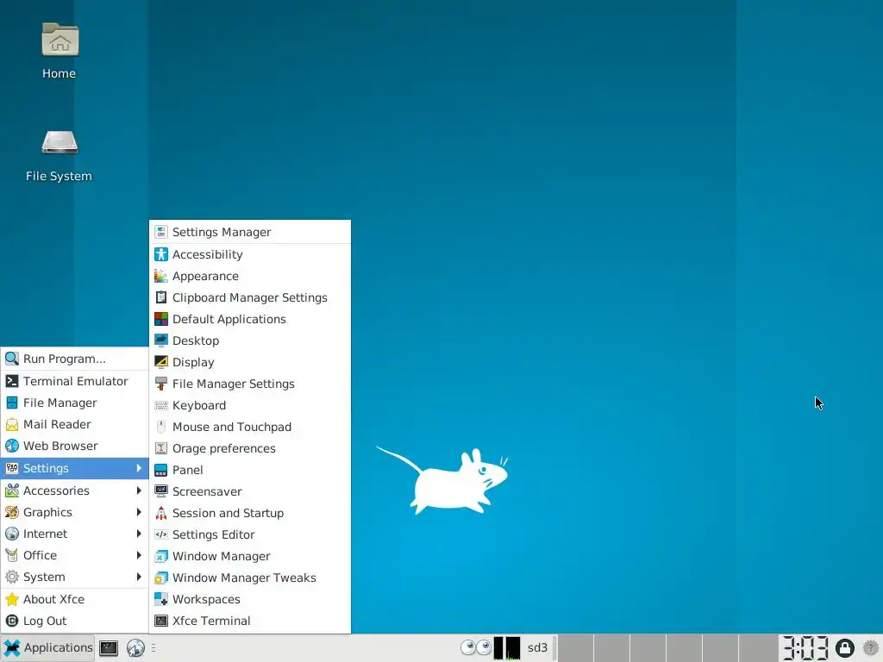The height and width of the screenshot is (662, 883).
Task: Open the Desktop settings entry
Action: [x=250, y=340]
